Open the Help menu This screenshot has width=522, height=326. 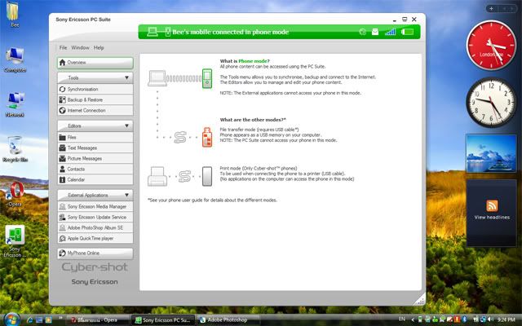pyautogui.click(x=99, y=47)
